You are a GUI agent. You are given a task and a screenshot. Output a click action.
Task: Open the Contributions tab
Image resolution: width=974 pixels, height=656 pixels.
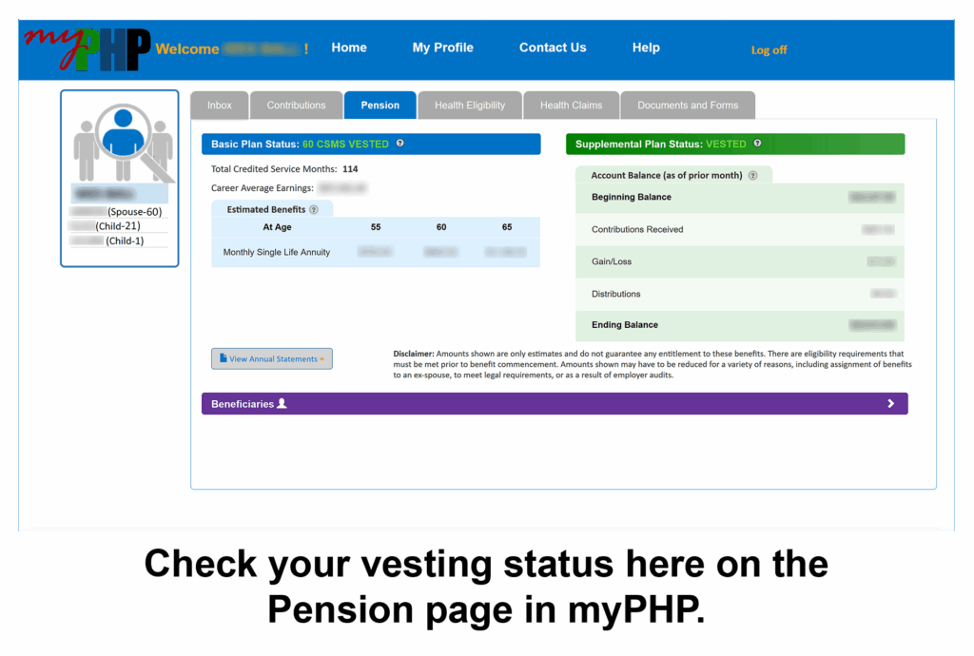[x=296, y=106]
